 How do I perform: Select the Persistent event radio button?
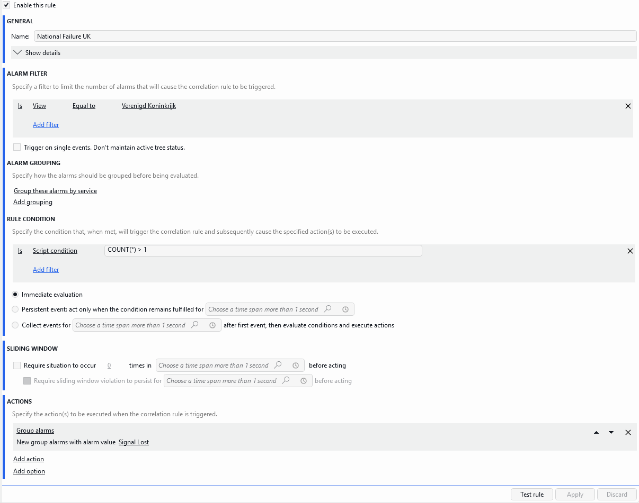15,309
